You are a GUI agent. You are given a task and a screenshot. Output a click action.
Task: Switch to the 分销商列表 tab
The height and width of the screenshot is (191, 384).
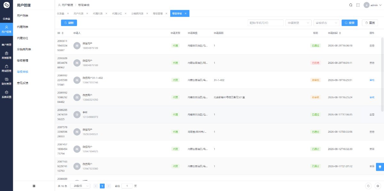[x=137, y=13]
